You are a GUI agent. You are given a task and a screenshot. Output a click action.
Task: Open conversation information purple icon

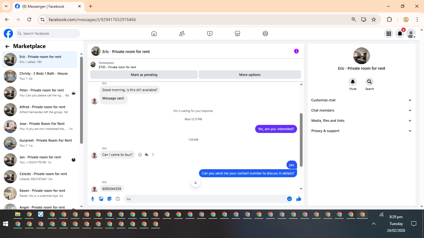[296, 51]
